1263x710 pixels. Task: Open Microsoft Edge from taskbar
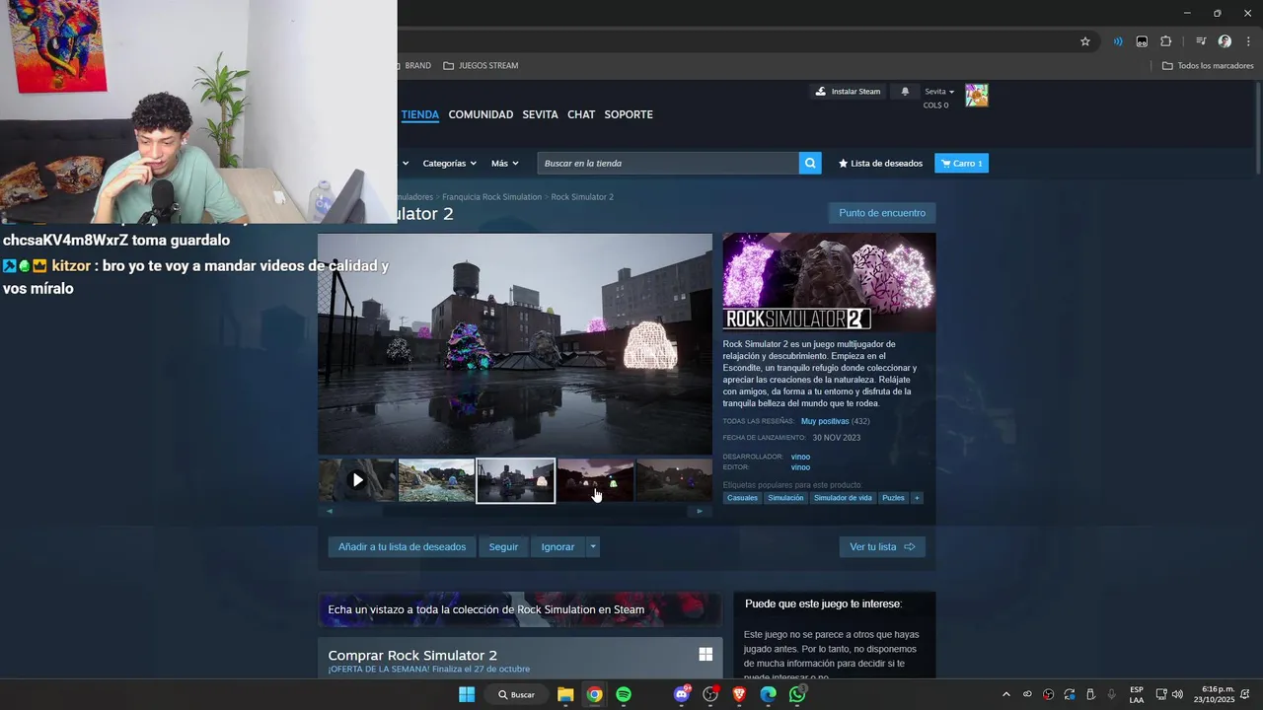pyautogui.click(x=768, y=694)
